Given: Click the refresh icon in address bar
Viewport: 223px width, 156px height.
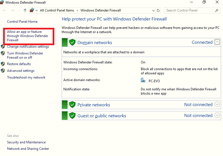Looking at the screenshot, I should [x=158, y=10].
